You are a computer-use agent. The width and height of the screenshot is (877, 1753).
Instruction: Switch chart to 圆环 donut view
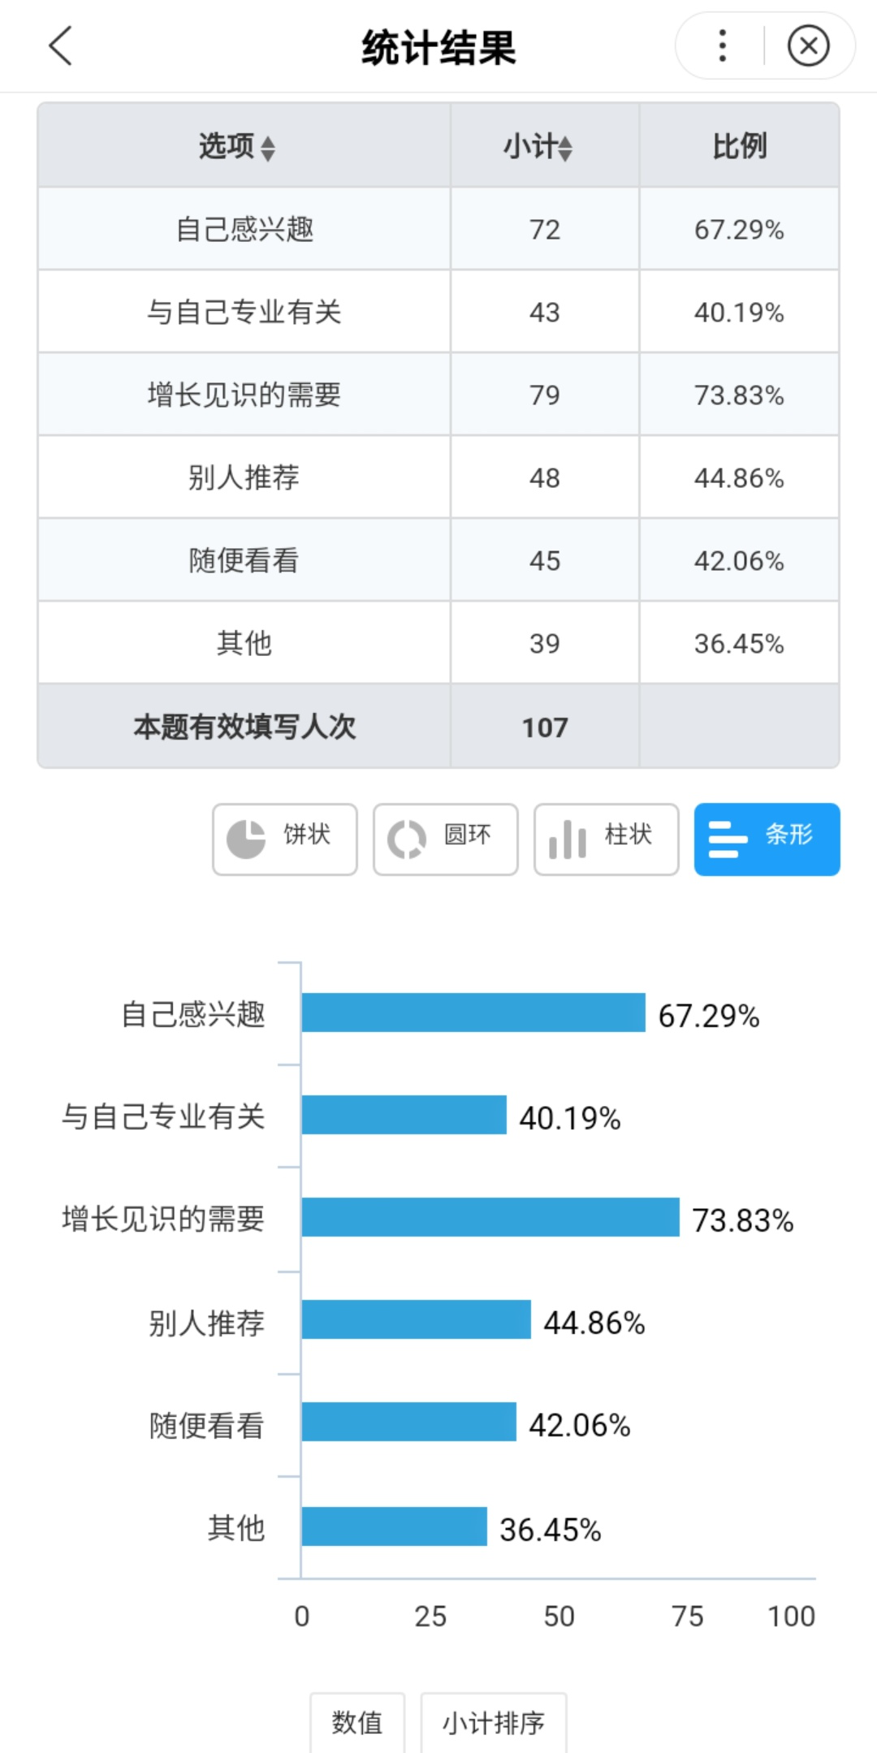[x=445, y=840]
